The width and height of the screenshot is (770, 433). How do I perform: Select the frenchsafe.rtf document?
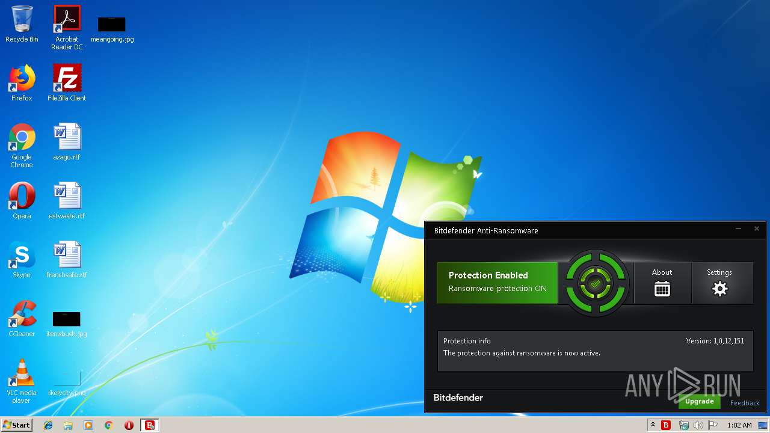pos(67,260)
